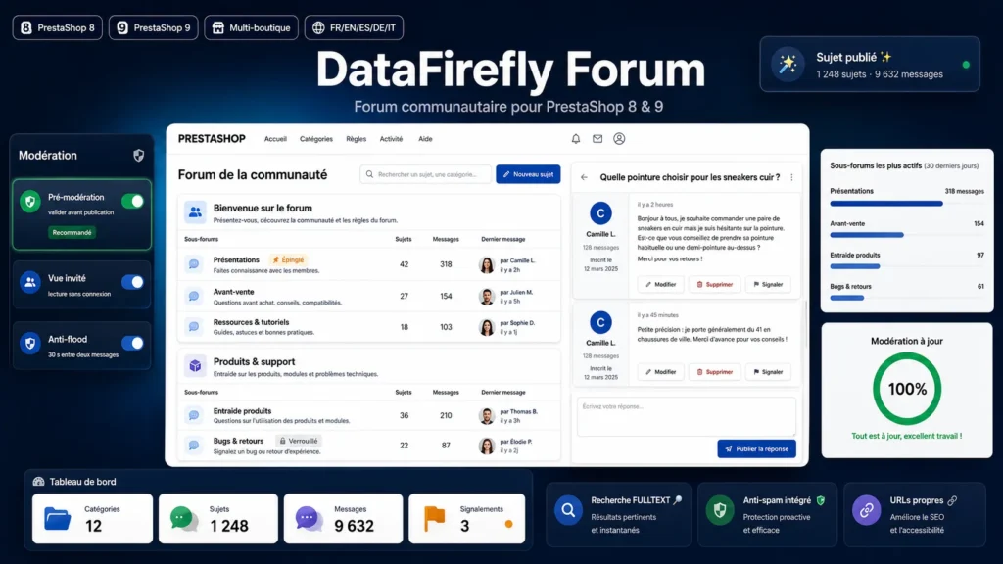The width and height of the screenshot is (1003, 564).
Task: Click the Entraide produits activity progress bar
Action: (907, 266)
